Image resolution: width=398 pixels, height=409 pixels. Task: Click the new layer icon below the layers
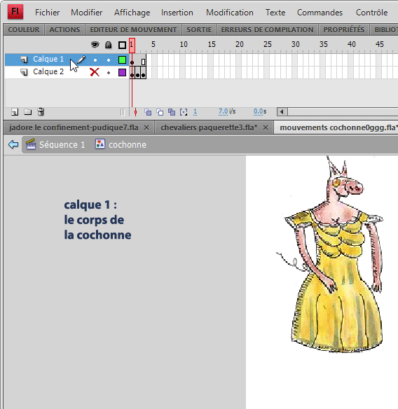pyautogui.click(x=15, y=112)
